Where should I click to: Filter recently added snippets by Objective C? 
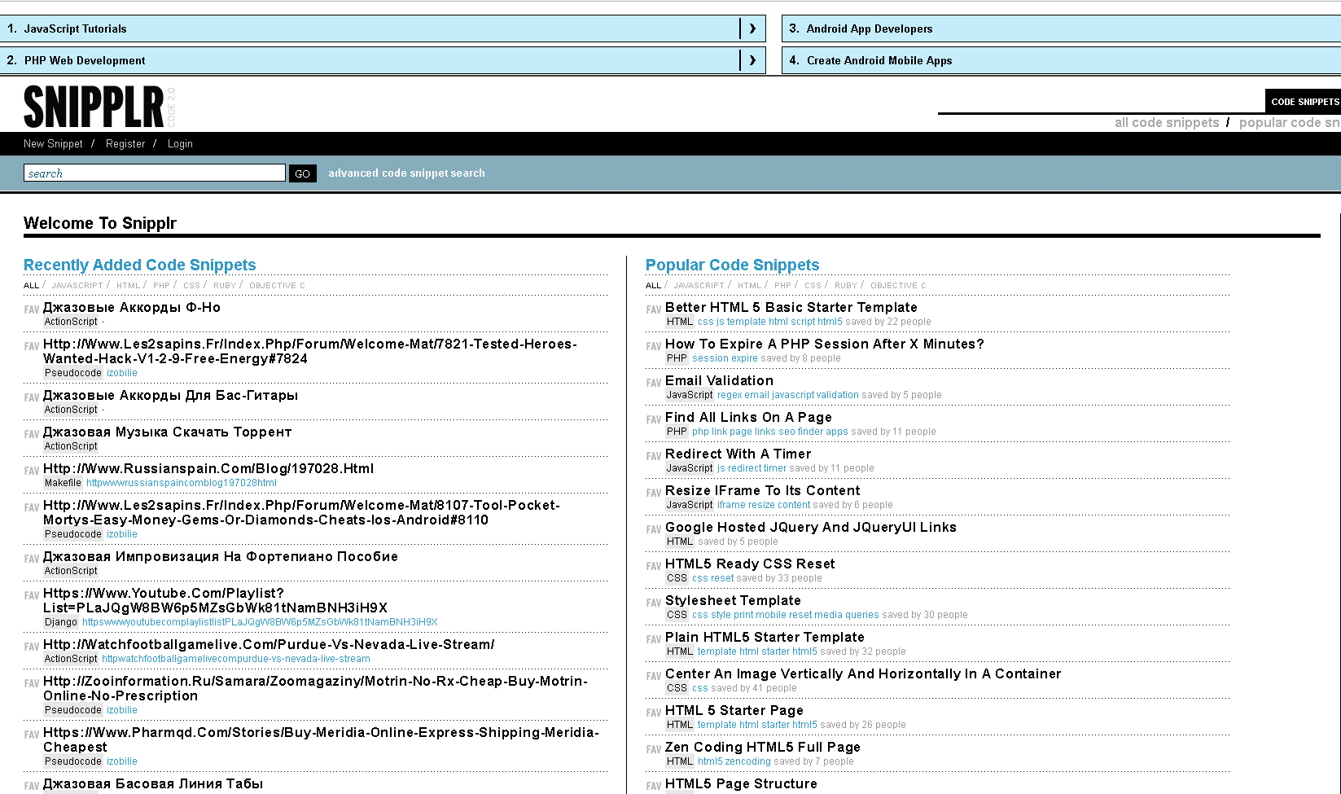(x=277, y=286)
